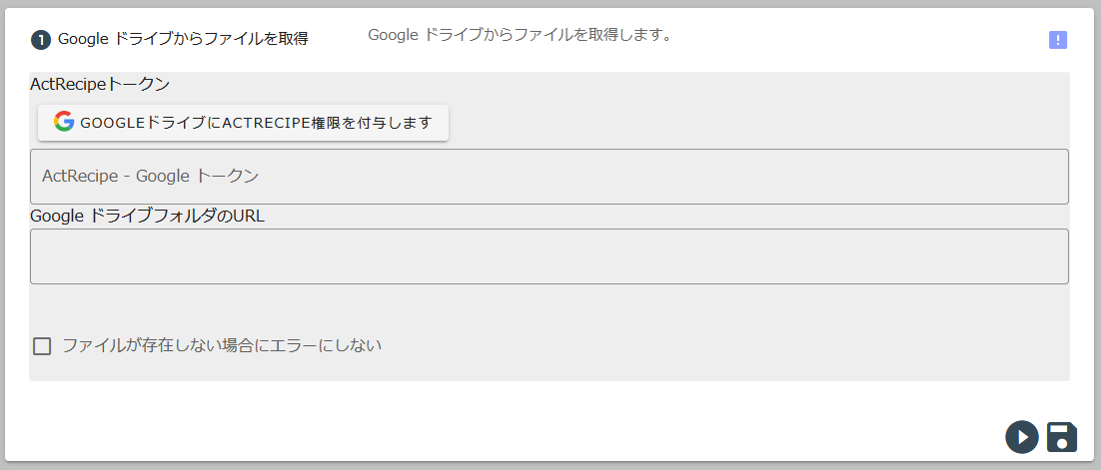Run the step with the play icon
1101x470 pixels.
pos(1021,436)
